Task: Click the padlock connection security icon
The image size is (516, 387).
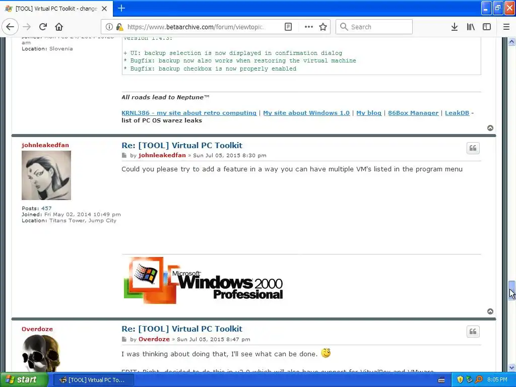Action: pyautogui.click(x=119, y=27)
